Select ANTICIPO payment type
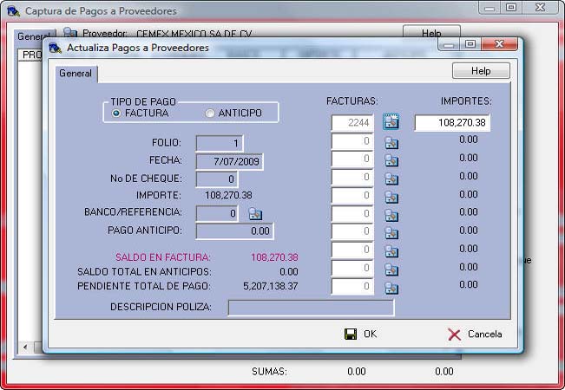The image size is (565, 390). click(209, 114)
